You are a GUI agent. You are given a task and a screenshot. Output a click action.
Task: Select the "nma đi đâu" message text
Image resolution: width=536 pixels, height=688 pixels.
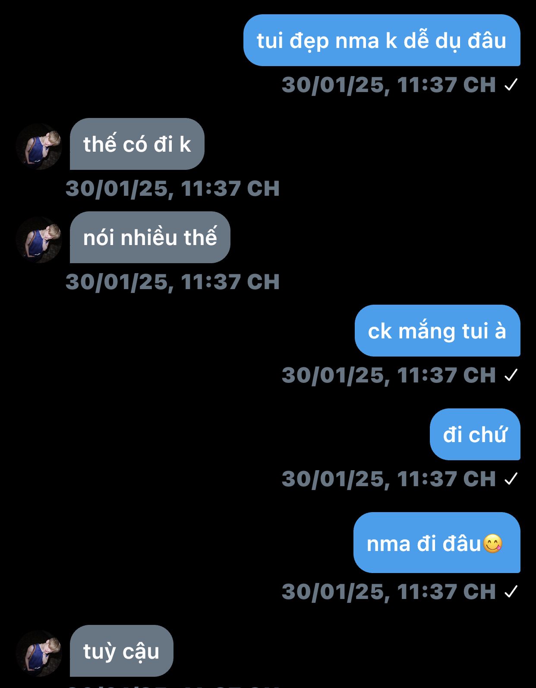click(424, 544)
